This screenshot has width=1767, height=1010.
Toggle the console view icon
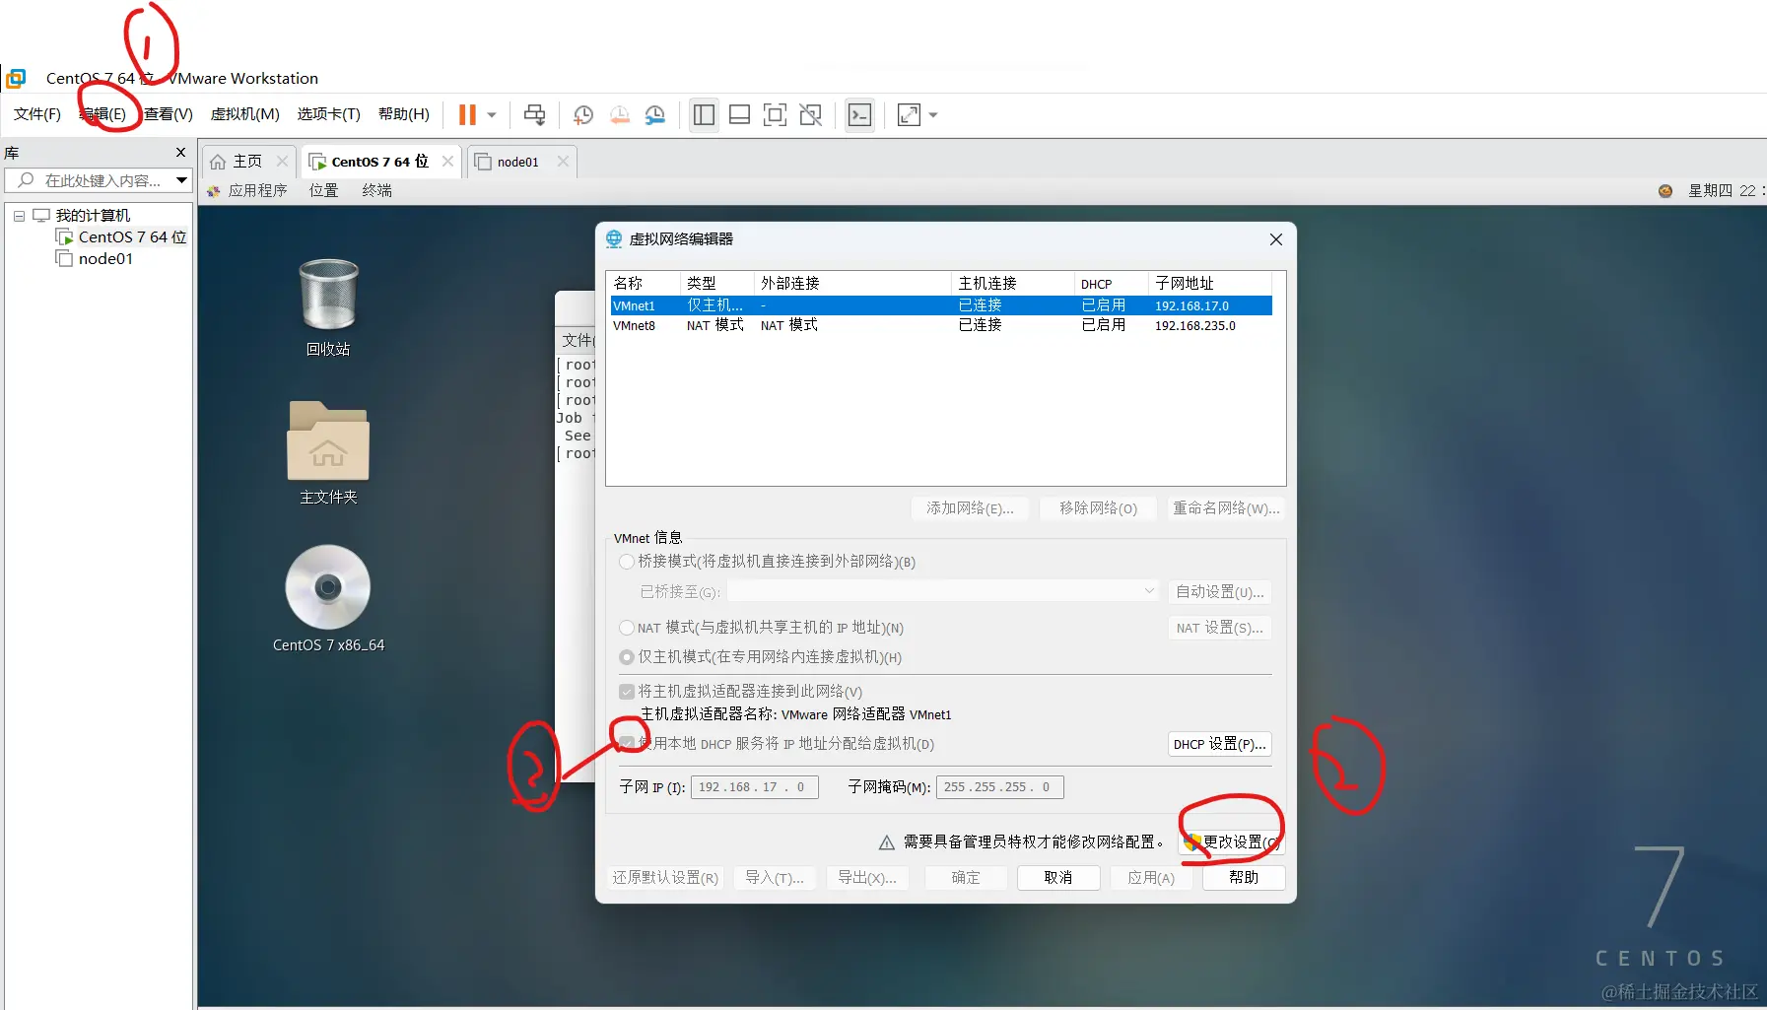point(859,115)
